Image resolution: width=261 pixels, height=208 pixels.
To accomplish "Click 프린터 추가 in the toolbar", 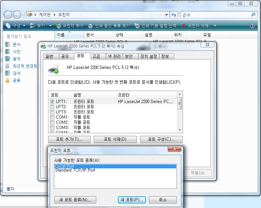I will point(70,26).
